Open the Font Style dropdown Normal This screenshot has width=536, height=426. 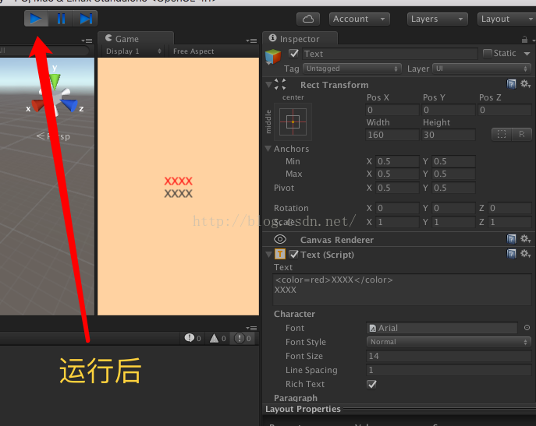click(x=449, y=342)
